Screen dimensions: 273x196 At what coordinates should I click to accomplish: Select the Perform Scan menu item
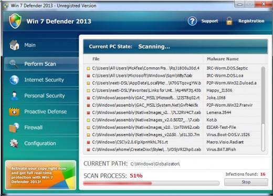pos(41,64)
